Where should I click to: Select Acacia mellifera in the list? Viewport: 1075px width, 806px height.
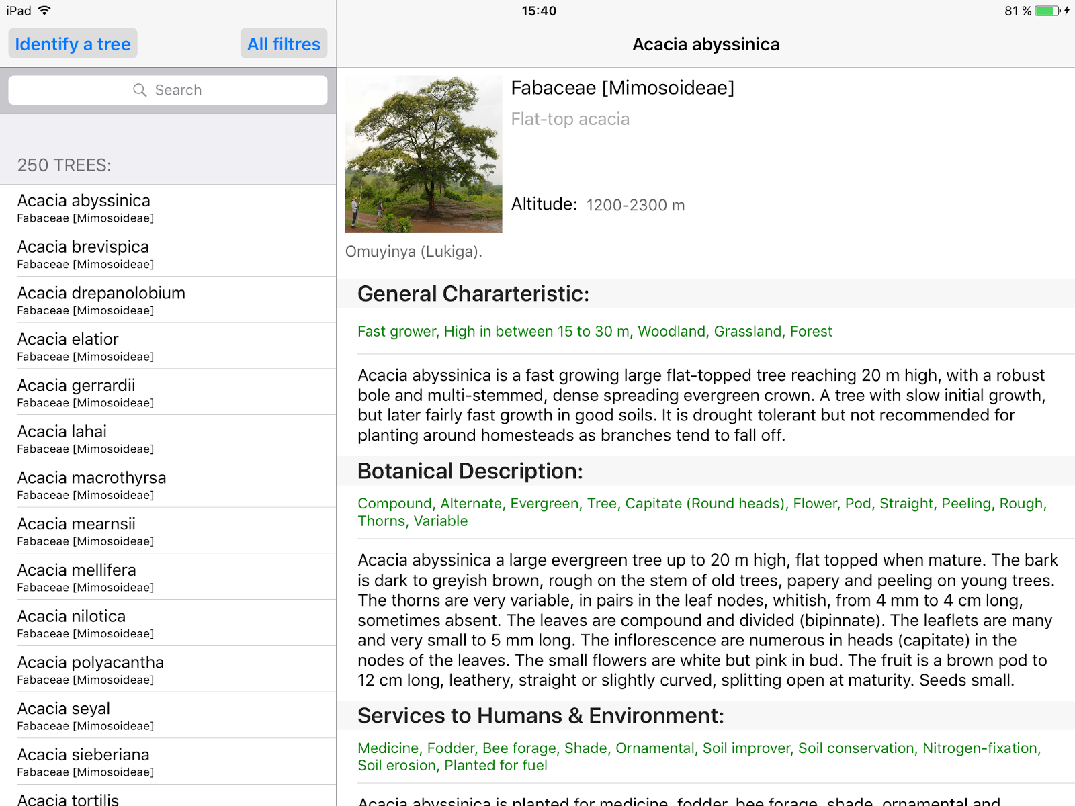point(168,577)
